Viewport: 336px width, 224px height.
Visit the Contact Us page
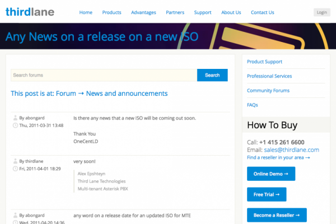click(x=263, y=12)
